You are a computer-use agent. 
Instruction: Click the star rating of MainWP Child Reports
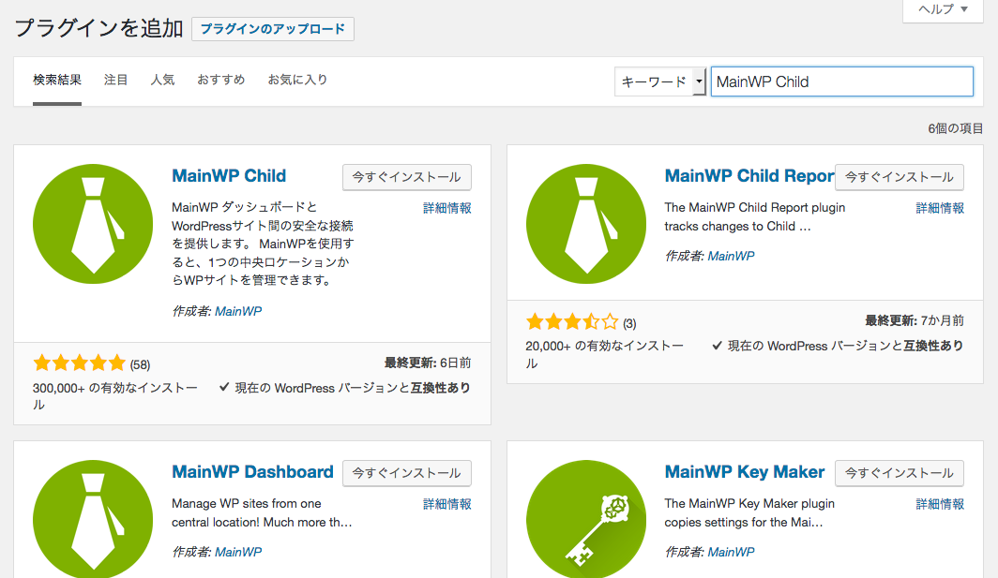(x=572, y=321)
